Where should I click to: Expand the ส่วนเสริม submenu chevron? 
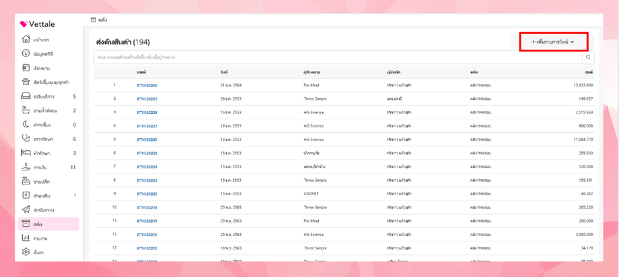(75, 196)
